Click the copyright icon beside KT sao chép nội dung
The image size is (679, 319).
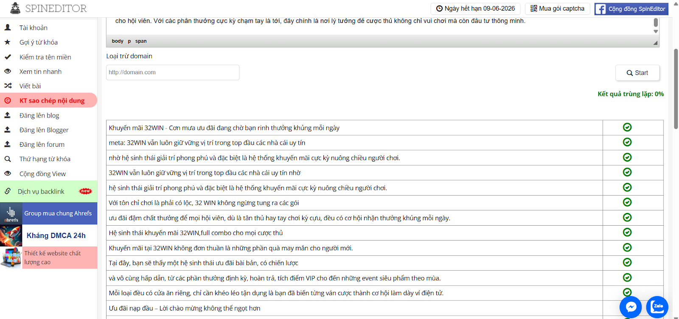[x=8, y=101]
